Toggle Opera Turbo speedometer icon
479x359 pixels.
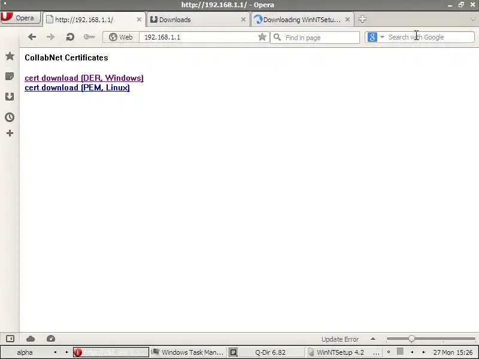(x=51, y=339)
